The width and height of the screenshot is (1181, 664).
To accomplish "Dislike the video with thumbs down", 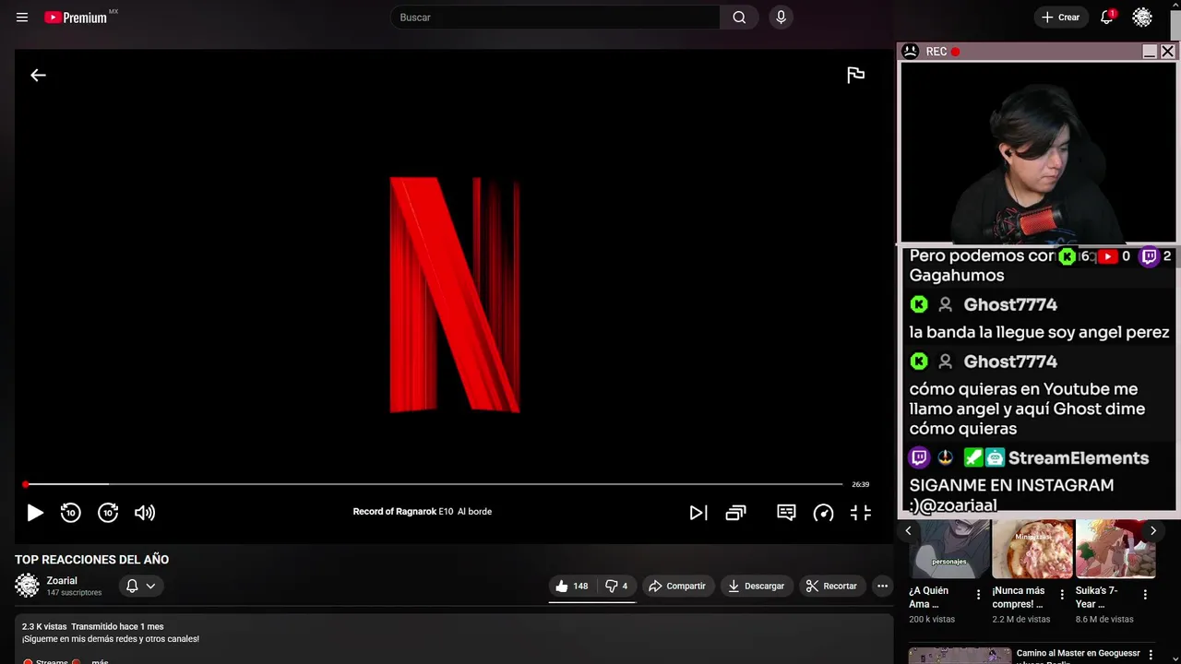I will coord(616,586).
